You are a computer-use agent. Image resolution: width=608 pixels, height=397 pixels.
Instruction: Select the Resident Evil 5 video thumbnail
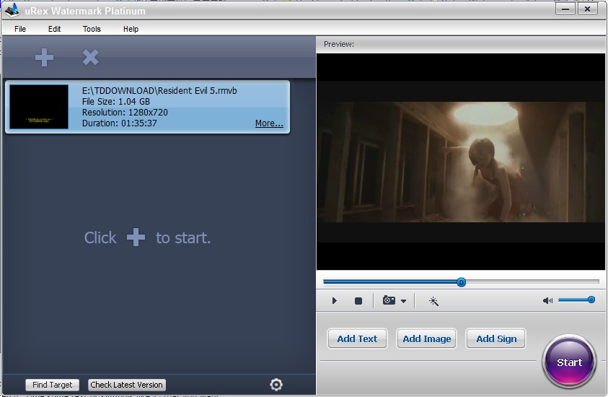click(39, 107)
